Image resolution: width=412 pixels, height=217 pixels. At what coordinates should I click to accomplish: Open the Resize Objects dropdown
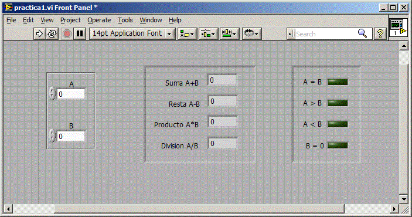coord(229,33)
